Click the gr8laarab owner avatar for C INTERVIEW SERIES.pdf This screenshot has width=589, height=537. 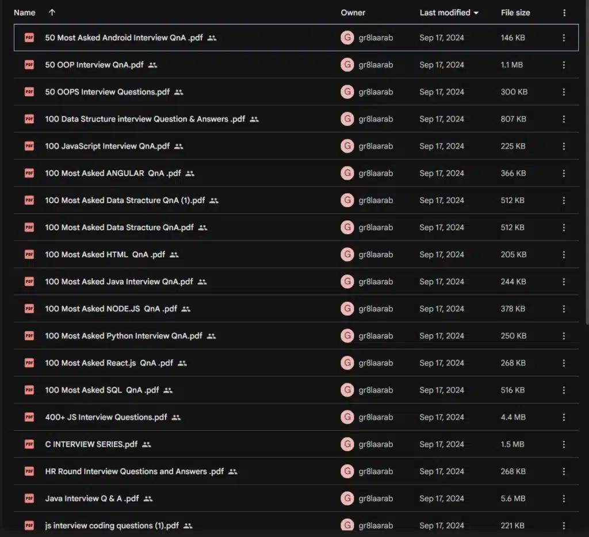347,444
